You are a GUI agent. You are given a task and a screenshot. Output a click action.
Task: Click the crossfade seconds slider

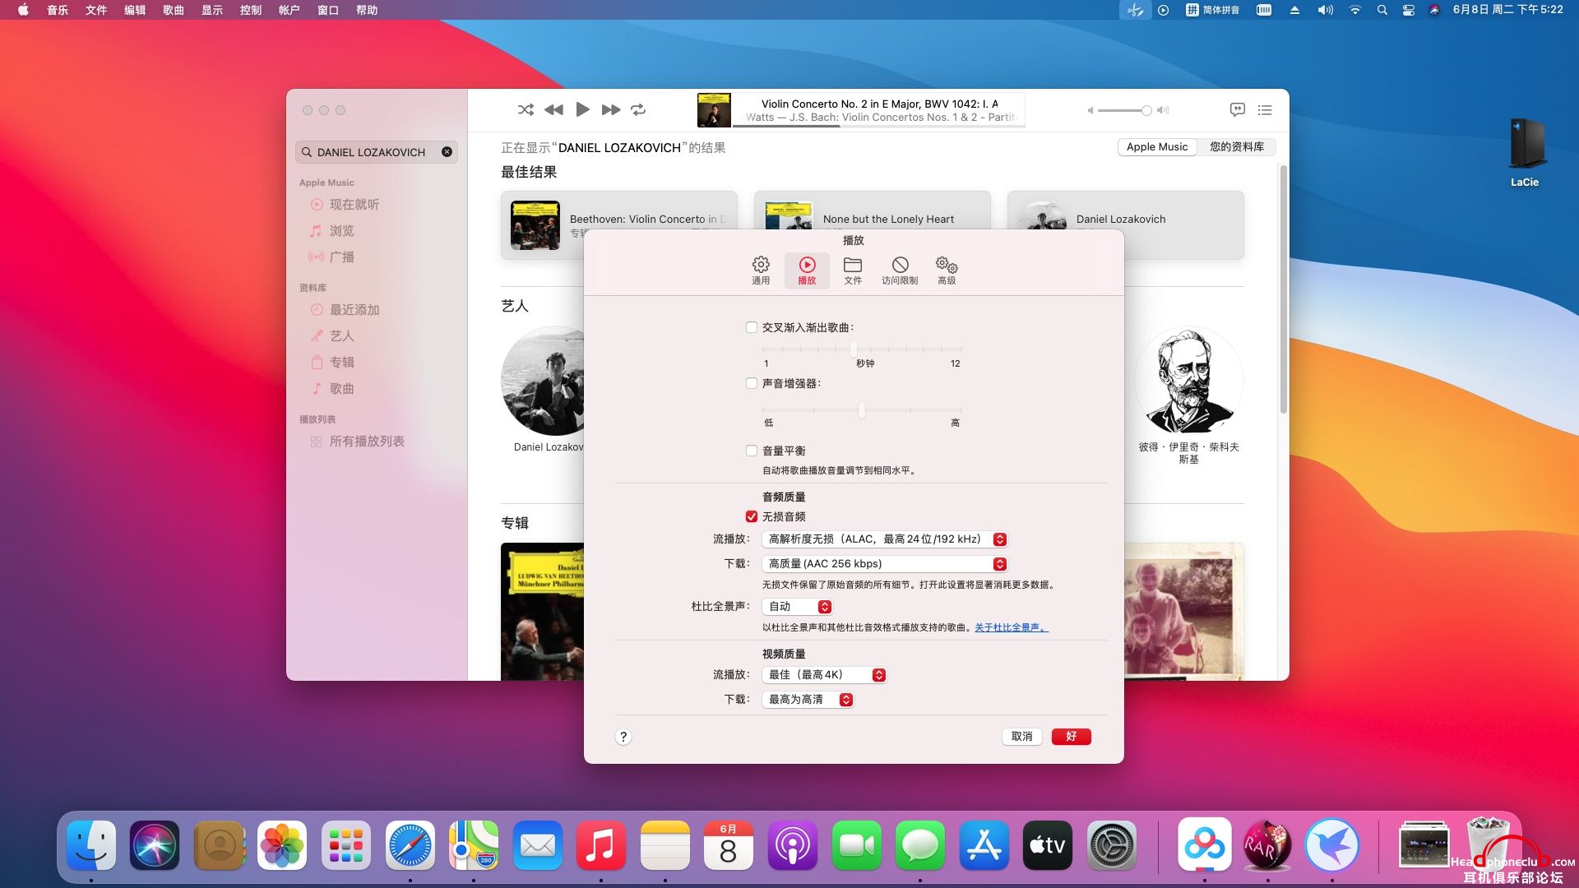[x=862, y=349]
